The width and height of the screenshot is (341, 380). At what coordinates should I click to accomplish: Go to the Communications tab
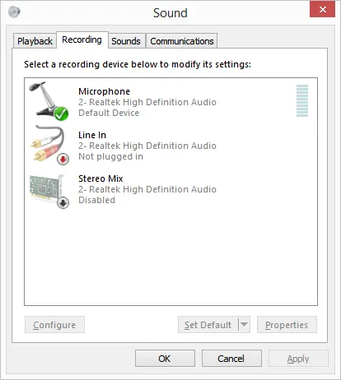(182, 41)
